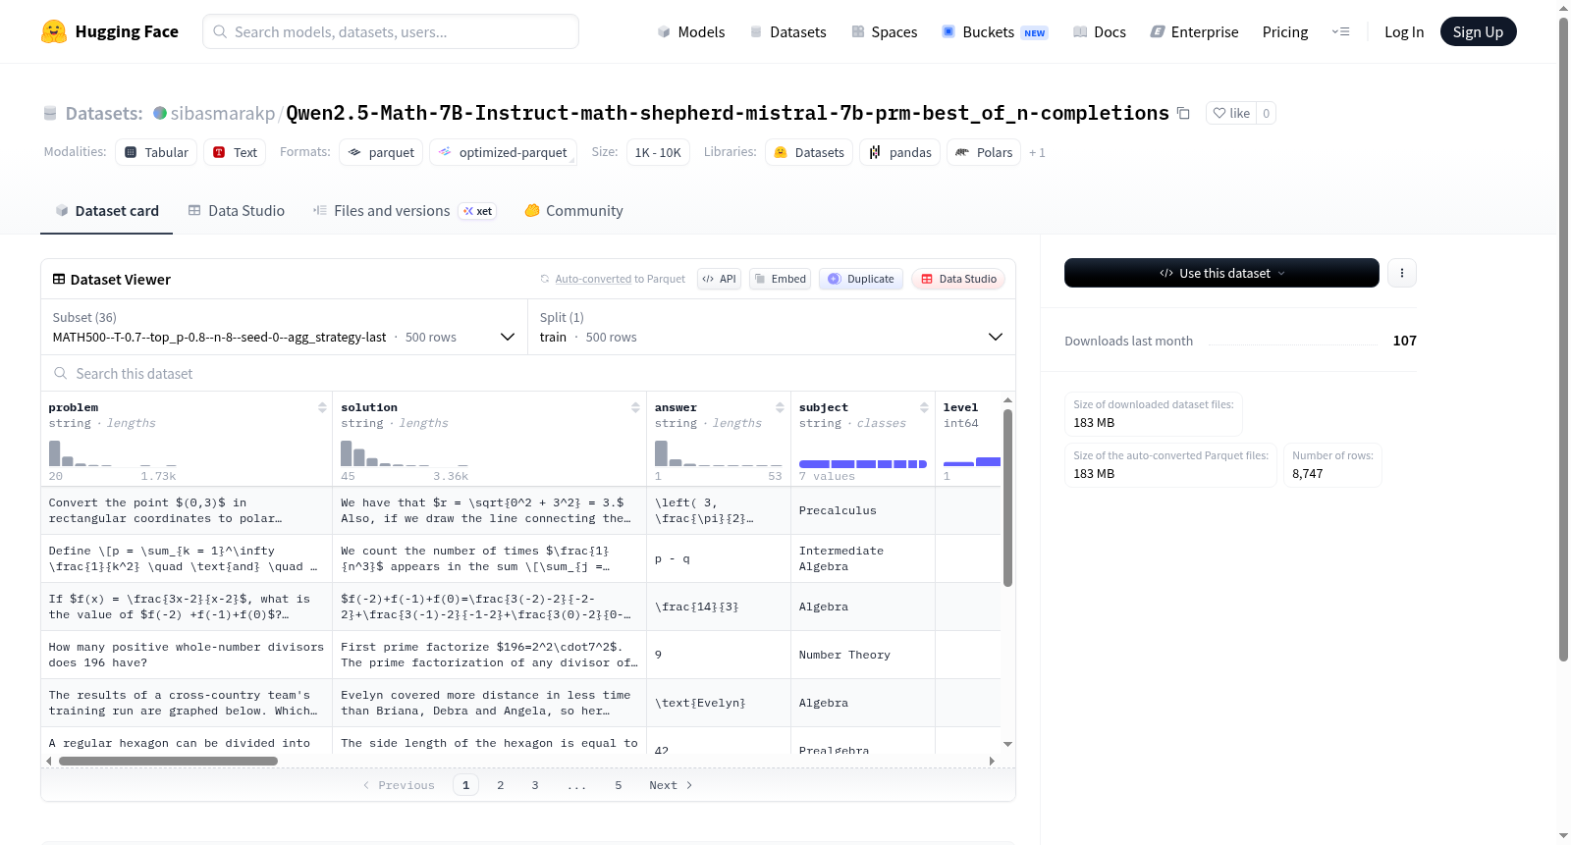Open the API button in Dataset Viewer
Image resolution: width=1571 pixels, height=845 pixels.
719,279
